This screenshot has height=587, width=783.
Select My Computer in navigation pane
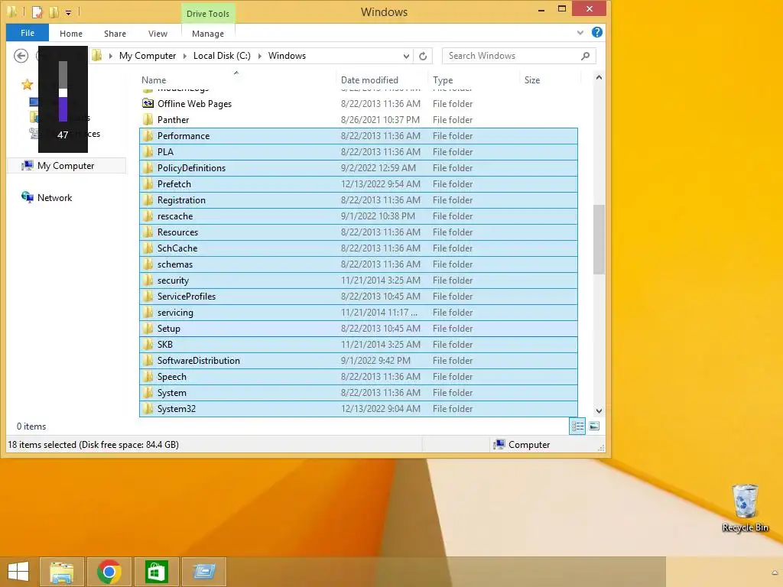[66, 166]
